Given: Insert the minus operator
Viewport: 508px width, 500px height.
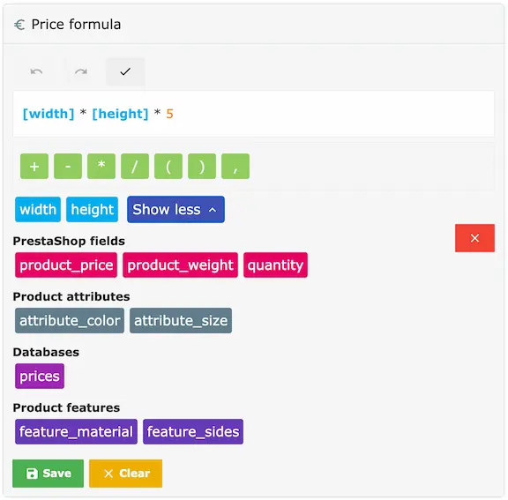Looking at the screenshot, I should coord(68,167).
